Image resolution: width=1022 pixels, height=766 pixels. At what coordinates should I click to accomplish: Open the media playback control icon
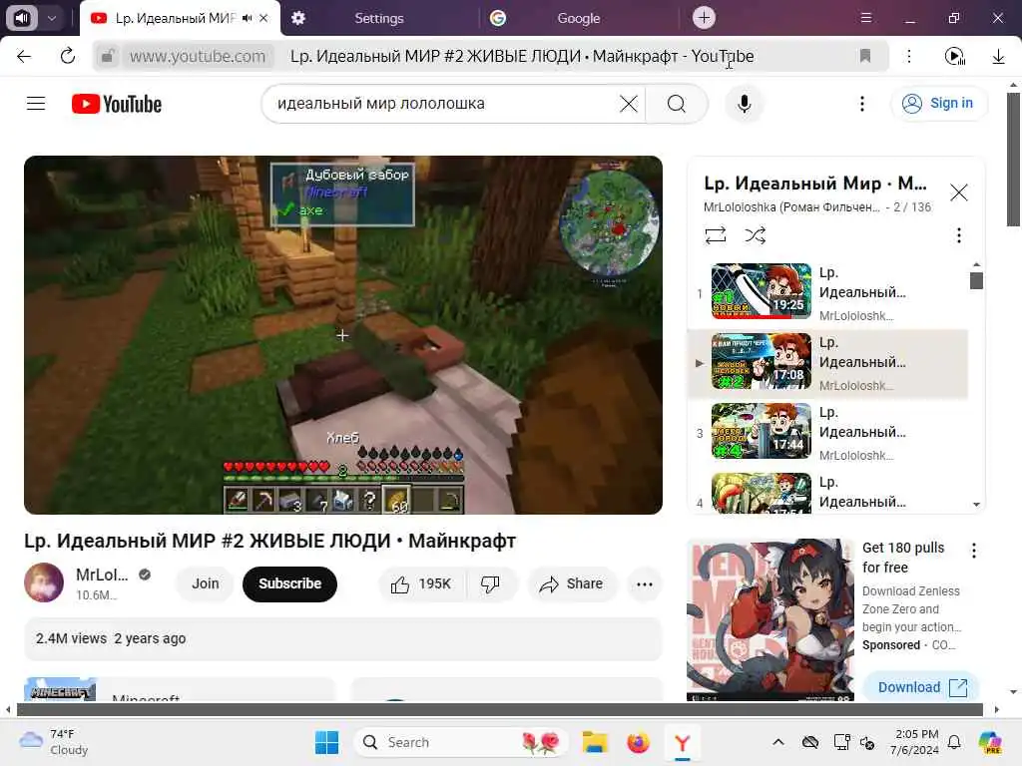pyautogui.click(x=954, y=57)
